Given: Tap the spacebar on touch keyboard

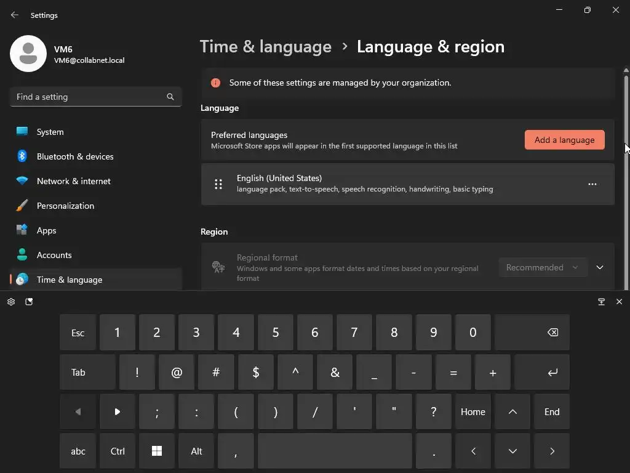Looking at the screenshot, I should coord(335,451).
